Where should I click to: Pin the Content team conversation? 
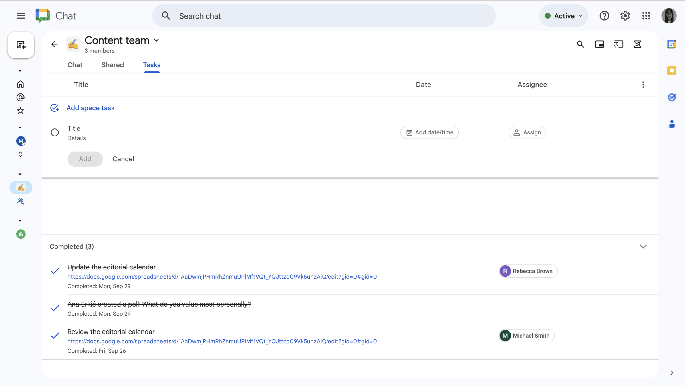618,44
